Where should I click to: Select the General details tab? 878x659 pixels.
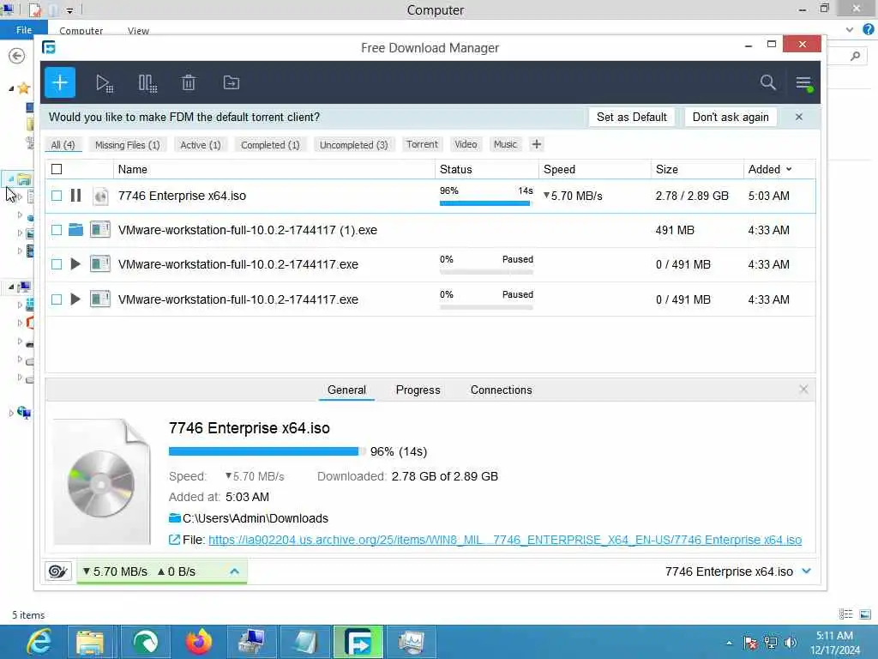pyautogui.click(x=346, y=390)
